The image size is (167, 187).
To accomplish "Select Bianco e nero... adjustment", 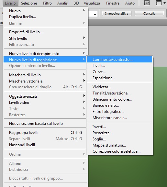I will (119, 105).
